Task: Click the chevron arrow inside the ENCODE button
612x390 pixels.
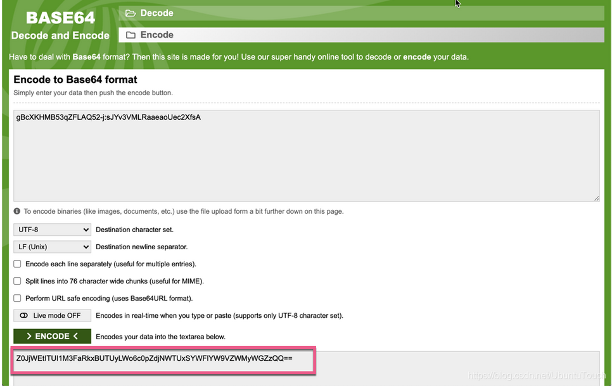Action: pos(30,336)
